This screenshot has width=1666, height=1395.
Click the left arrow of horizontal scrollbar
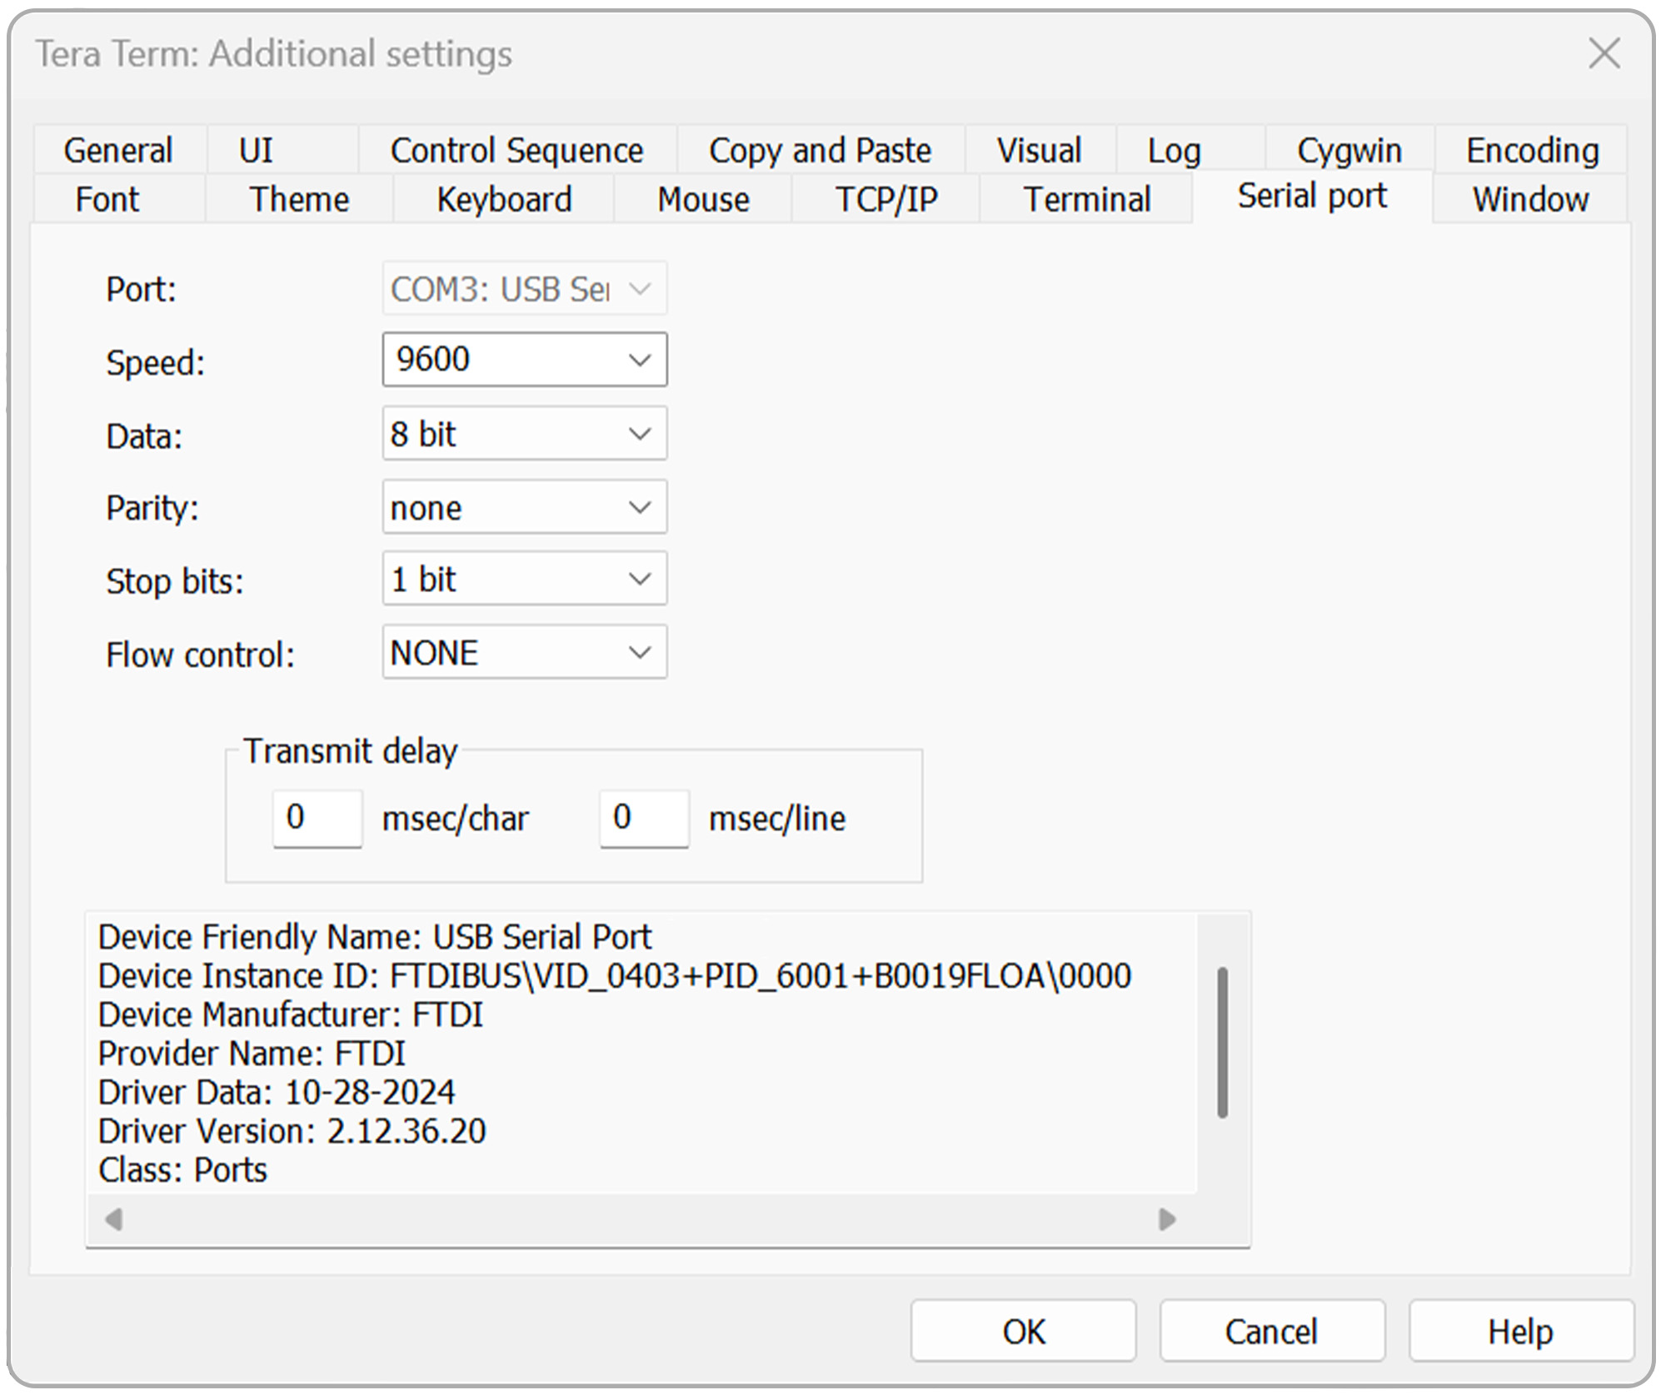click(x=114, y=1219)
